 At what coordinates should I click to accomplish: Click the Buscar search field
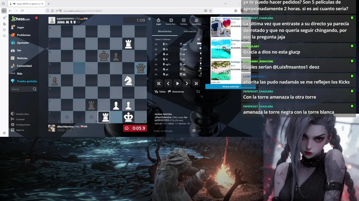tap(22, 89)
